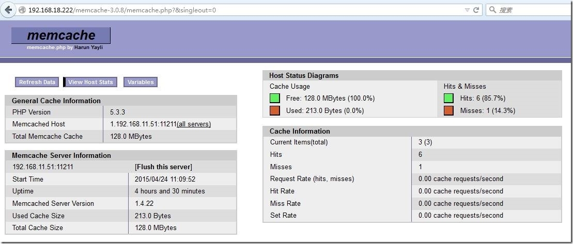Click the memcache logo banner
The width and height of the screenshot is (573, 244).
point(60,36)
